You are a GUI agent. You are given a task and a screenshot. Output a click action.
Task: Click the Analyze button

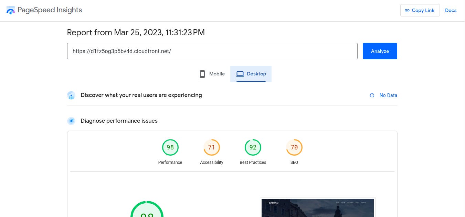pos(380,51)
